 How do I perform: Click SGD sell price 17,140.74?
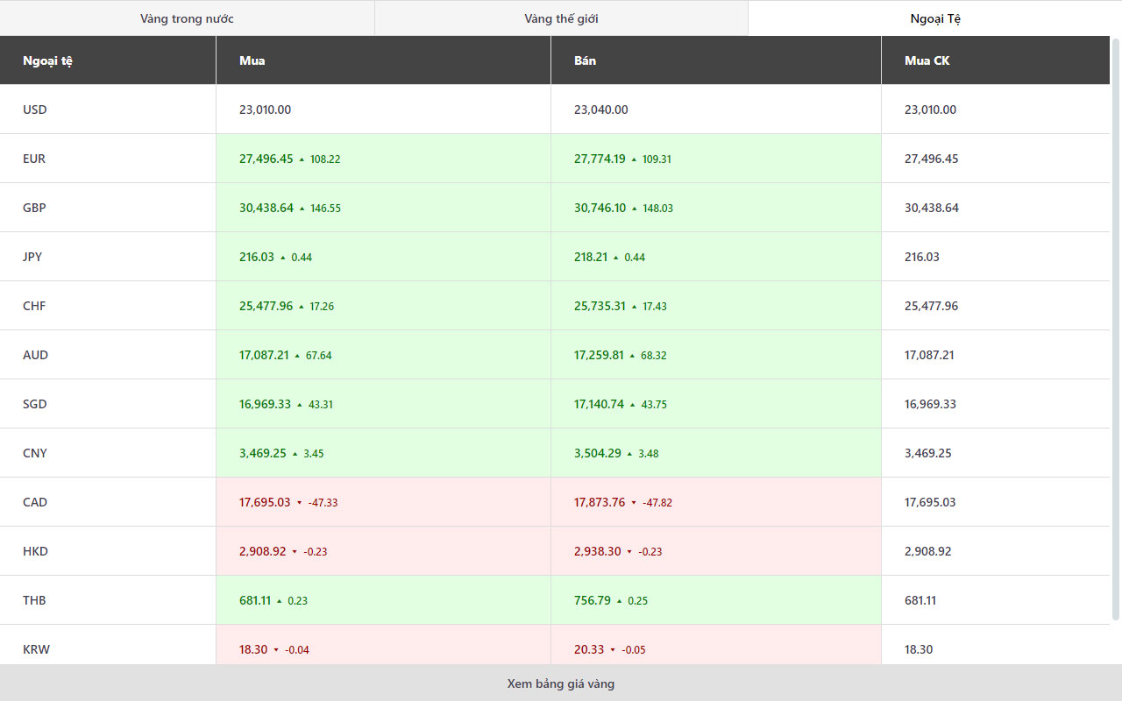pos(600,404)
